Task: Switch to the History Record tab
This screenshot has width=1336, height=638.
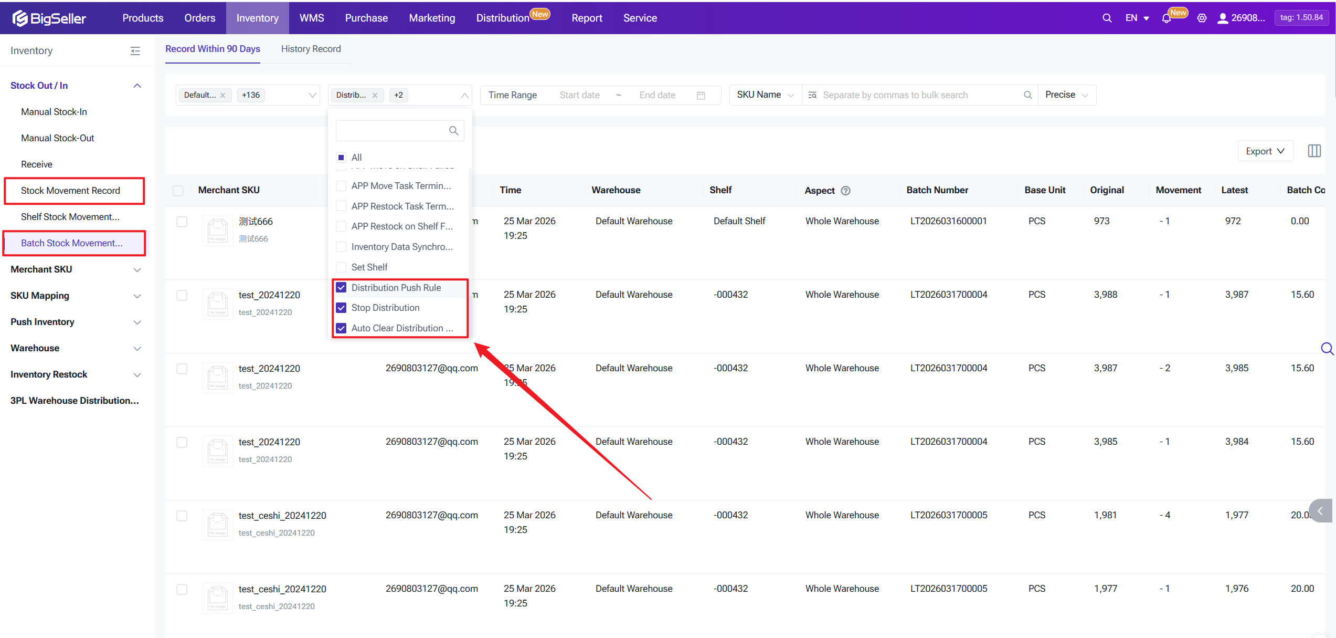Action: (311, 49)
